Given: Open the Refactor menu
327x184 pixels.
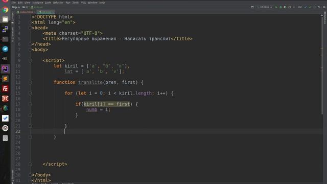Looking at the screenshot, I should [x=58, y=3].
